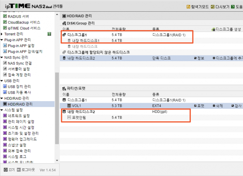Collapse the HDD/RAID 관리 parent section
The height and width of the screenshot is (176, 243).
click(x=2, y=98)
